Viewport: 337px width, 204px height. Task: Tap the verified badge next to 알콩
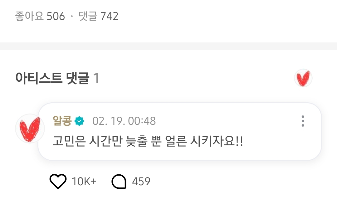[79, 121]
